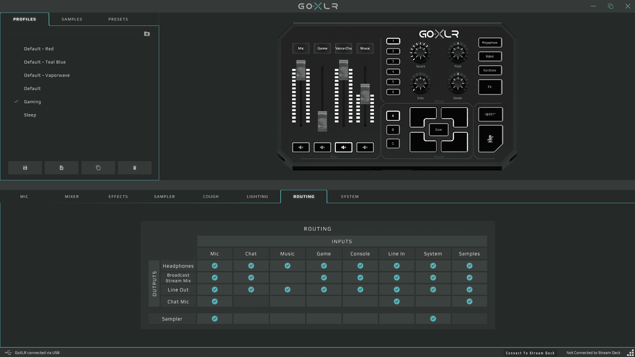Click the cough mic mute button
This screenshot has height=357, width=635.
pos(490,139)
